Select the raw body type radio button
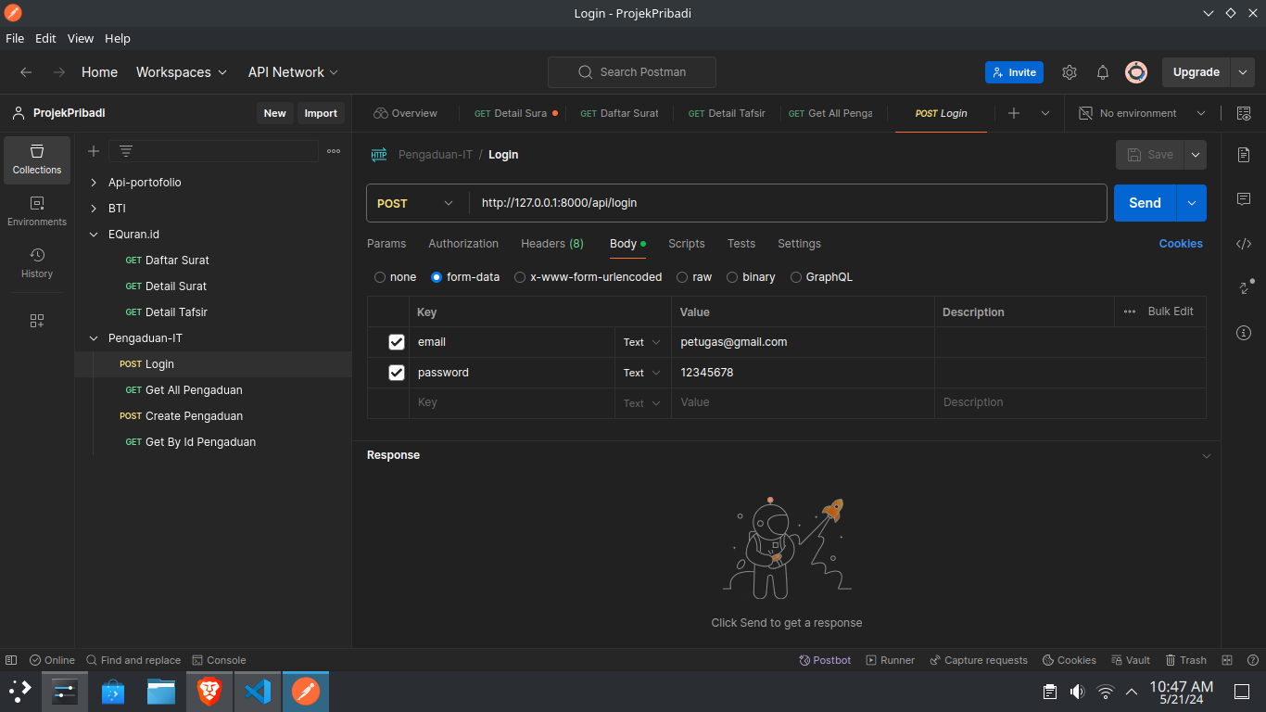Screen dimensions: 1266x712 (681, 276)
